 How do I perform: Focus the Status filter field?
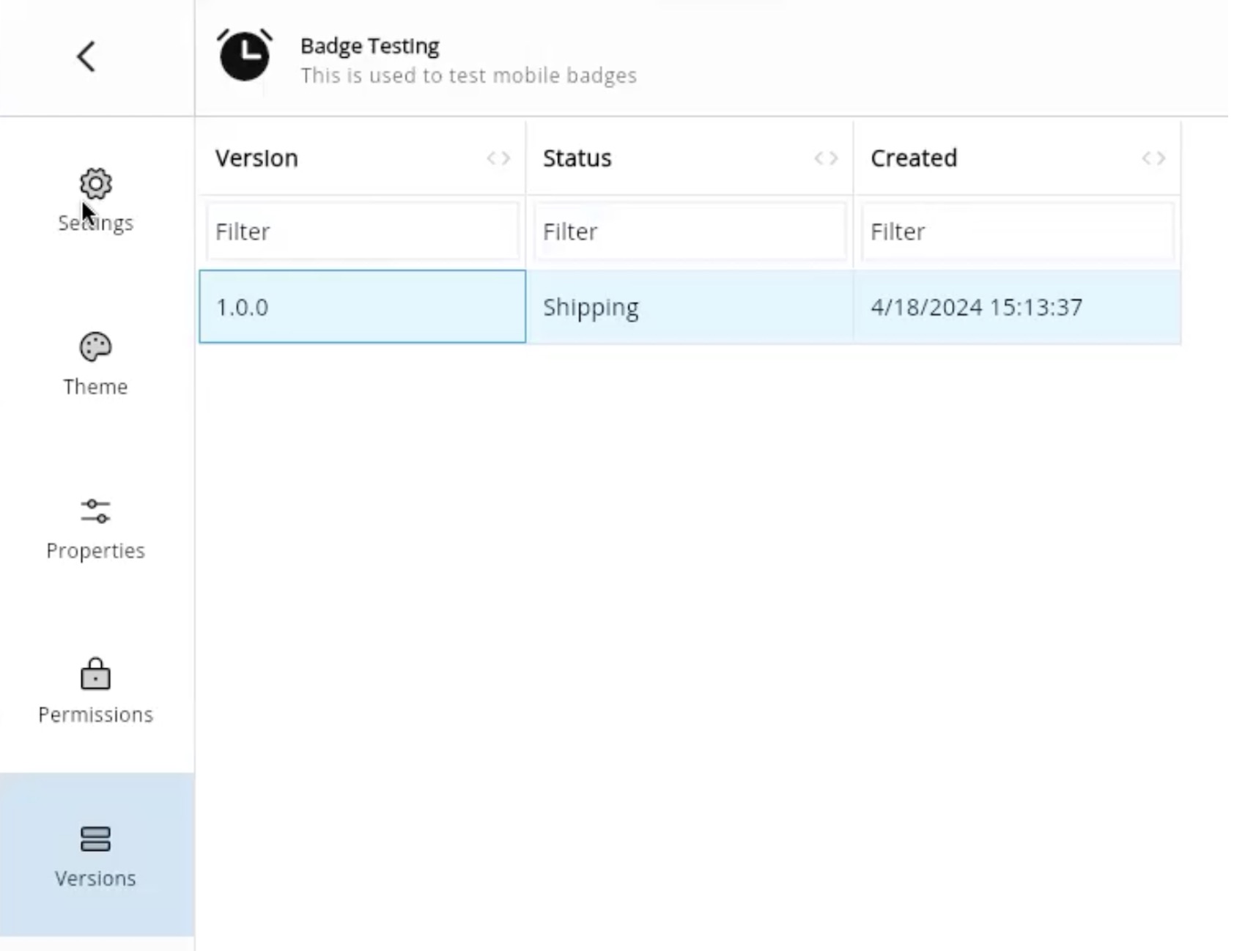tap(690, 232)
